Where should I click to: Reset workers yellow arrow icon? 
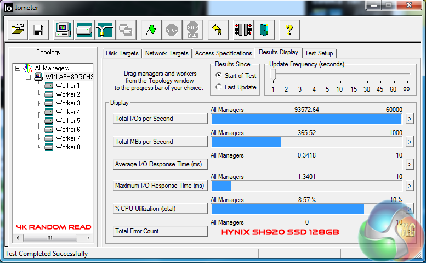pos(218,29)
